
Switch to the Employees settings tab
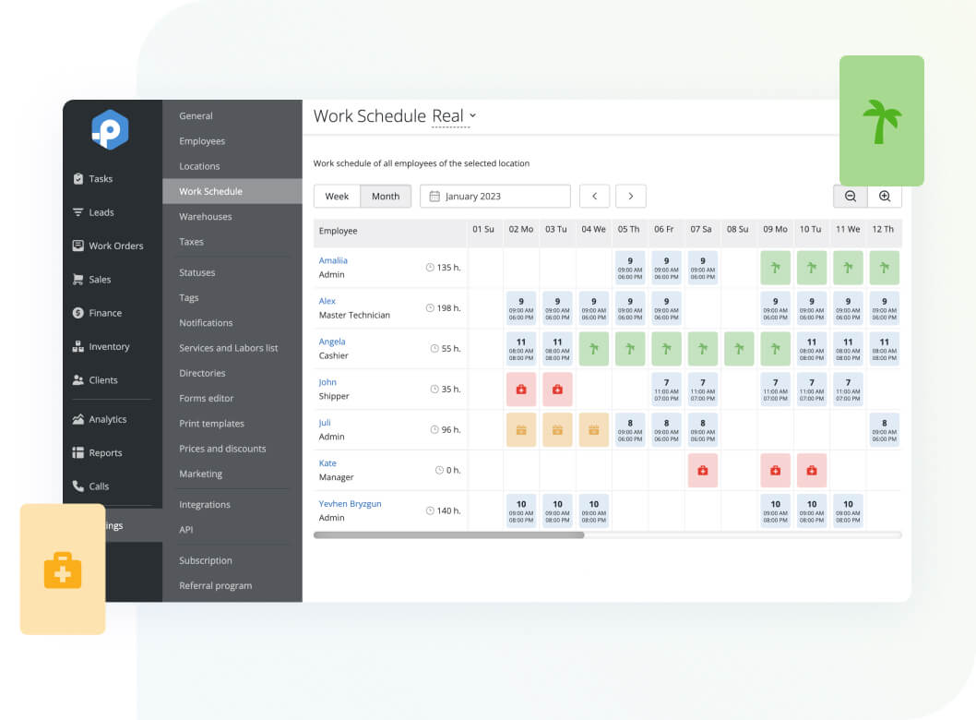click(x=202, y=140)
